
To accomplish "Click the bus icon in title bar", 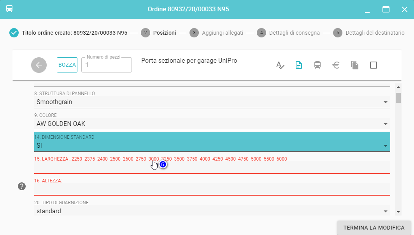I will [x=9, y=9].
